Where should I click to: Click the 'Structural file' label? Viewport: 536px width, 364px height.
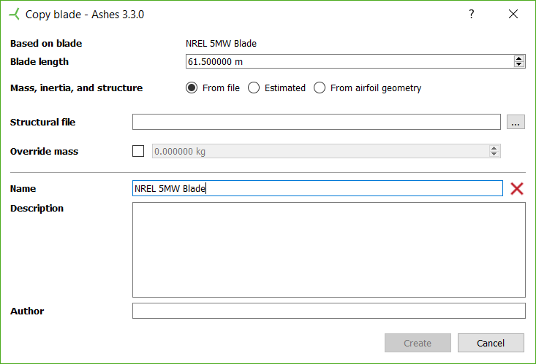point(42,122)
